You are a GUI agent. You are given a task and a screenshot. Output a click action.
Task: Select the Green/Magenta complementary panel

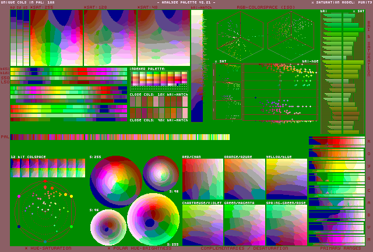(244, 225)
